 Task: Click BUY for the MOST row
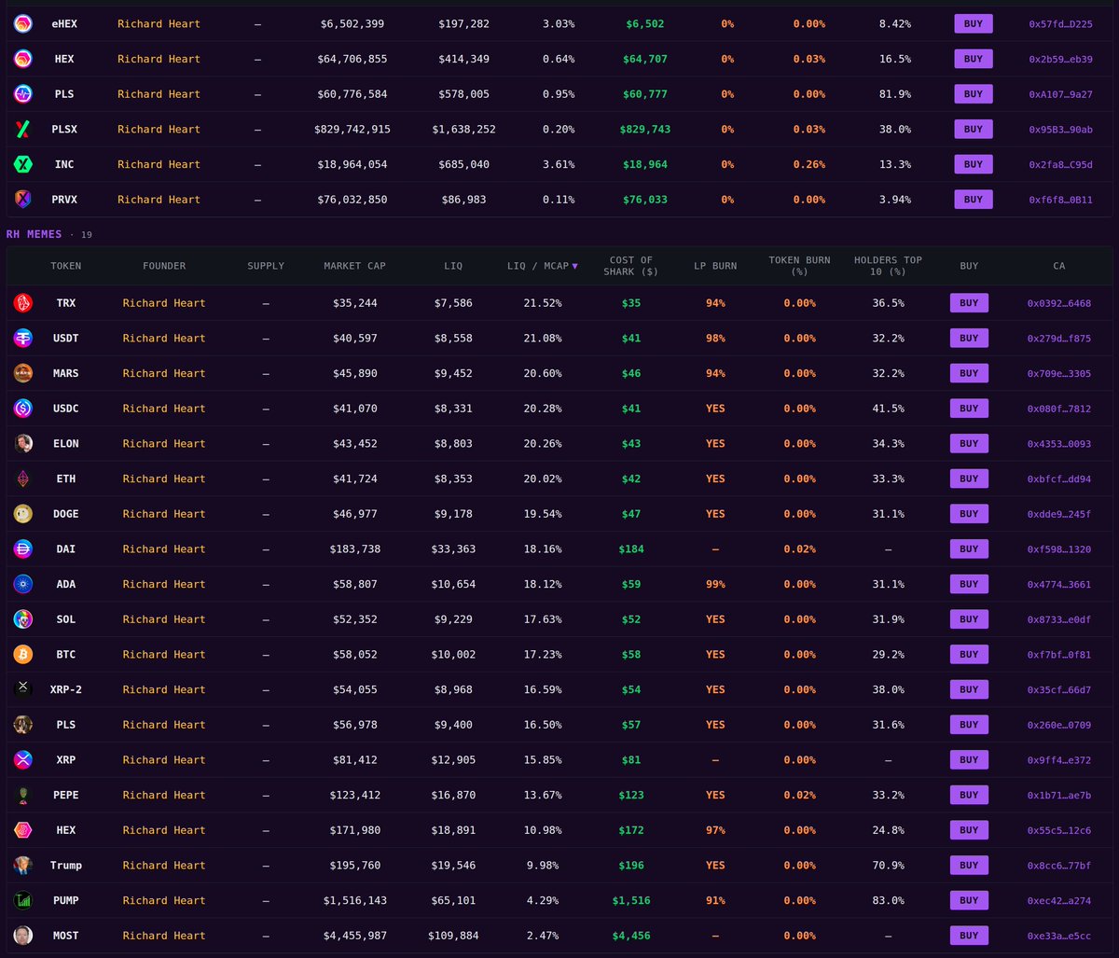point(969,936)
